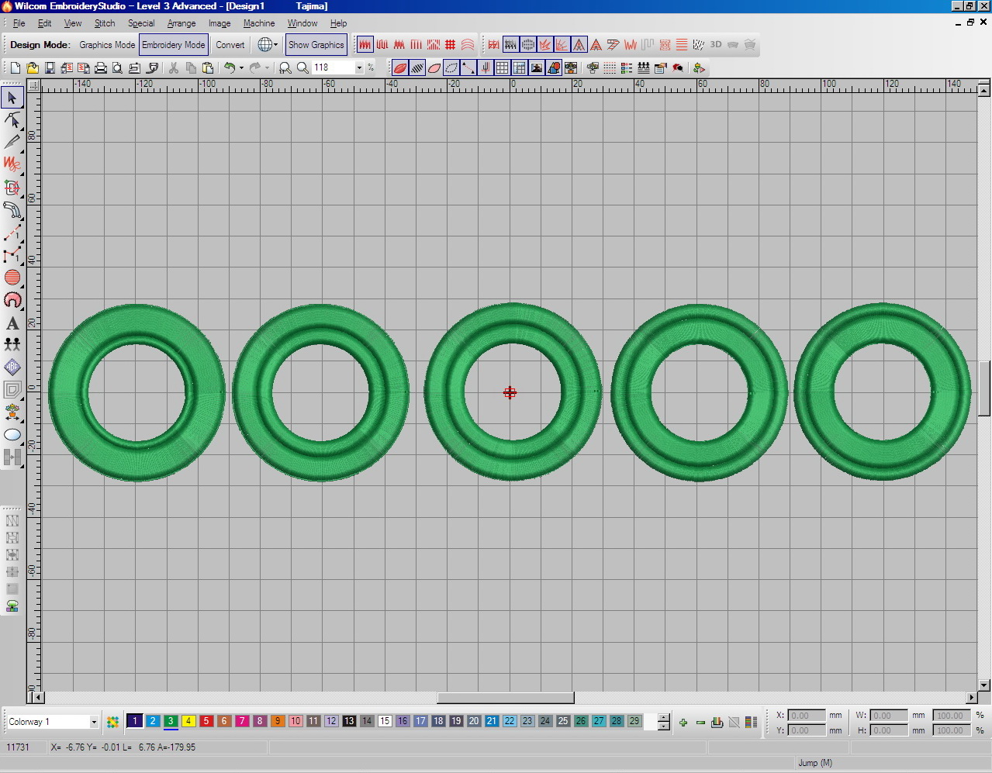The image size is (992, 773).
Task: Open the globe icon dropdown arrow
Action: [275, 45]
